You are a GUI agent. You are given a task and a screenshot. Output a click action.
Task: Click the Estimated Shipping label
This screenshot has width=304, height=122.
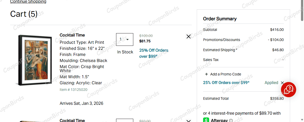click(220, 50)
